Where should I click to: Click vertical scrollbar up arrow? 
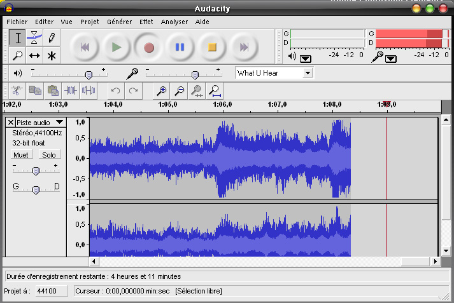pyautogui.click(x=446, y=119)
